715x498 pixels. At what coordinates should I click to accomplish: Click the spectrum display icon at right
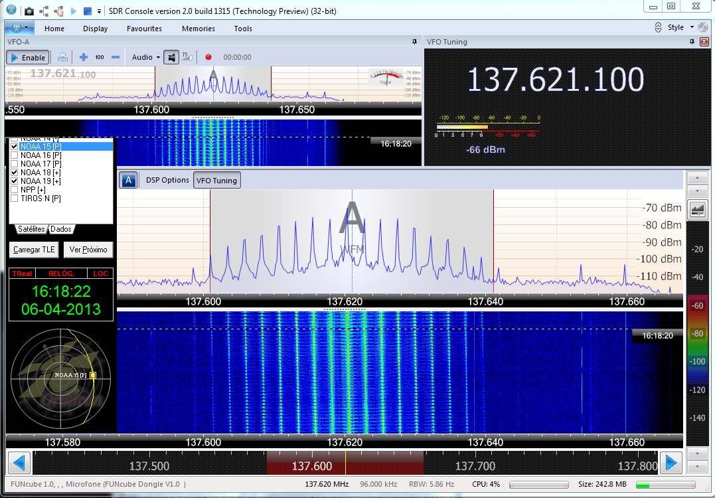697,210
